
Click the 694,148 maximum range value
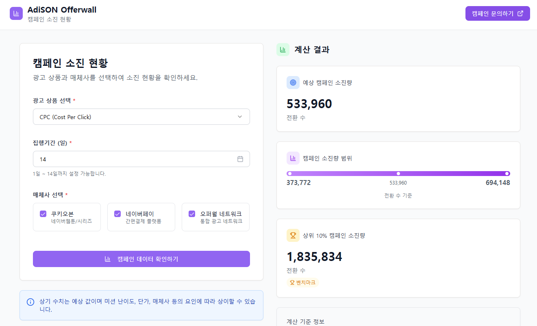pos(498,183)
